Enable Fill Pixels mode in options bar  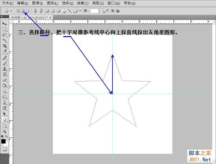(x=28, y=11)
